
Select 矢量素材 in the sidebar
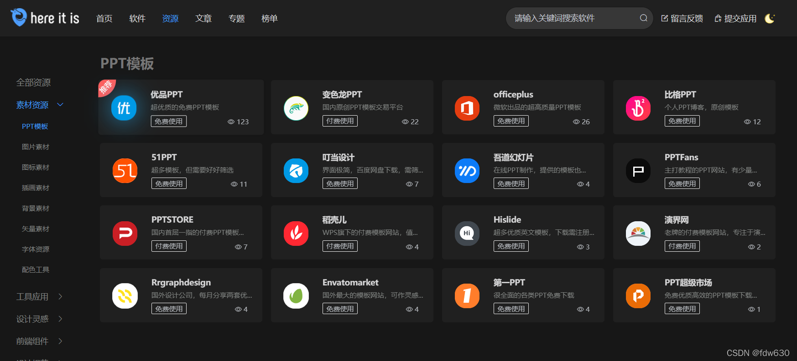coord(36,229)
